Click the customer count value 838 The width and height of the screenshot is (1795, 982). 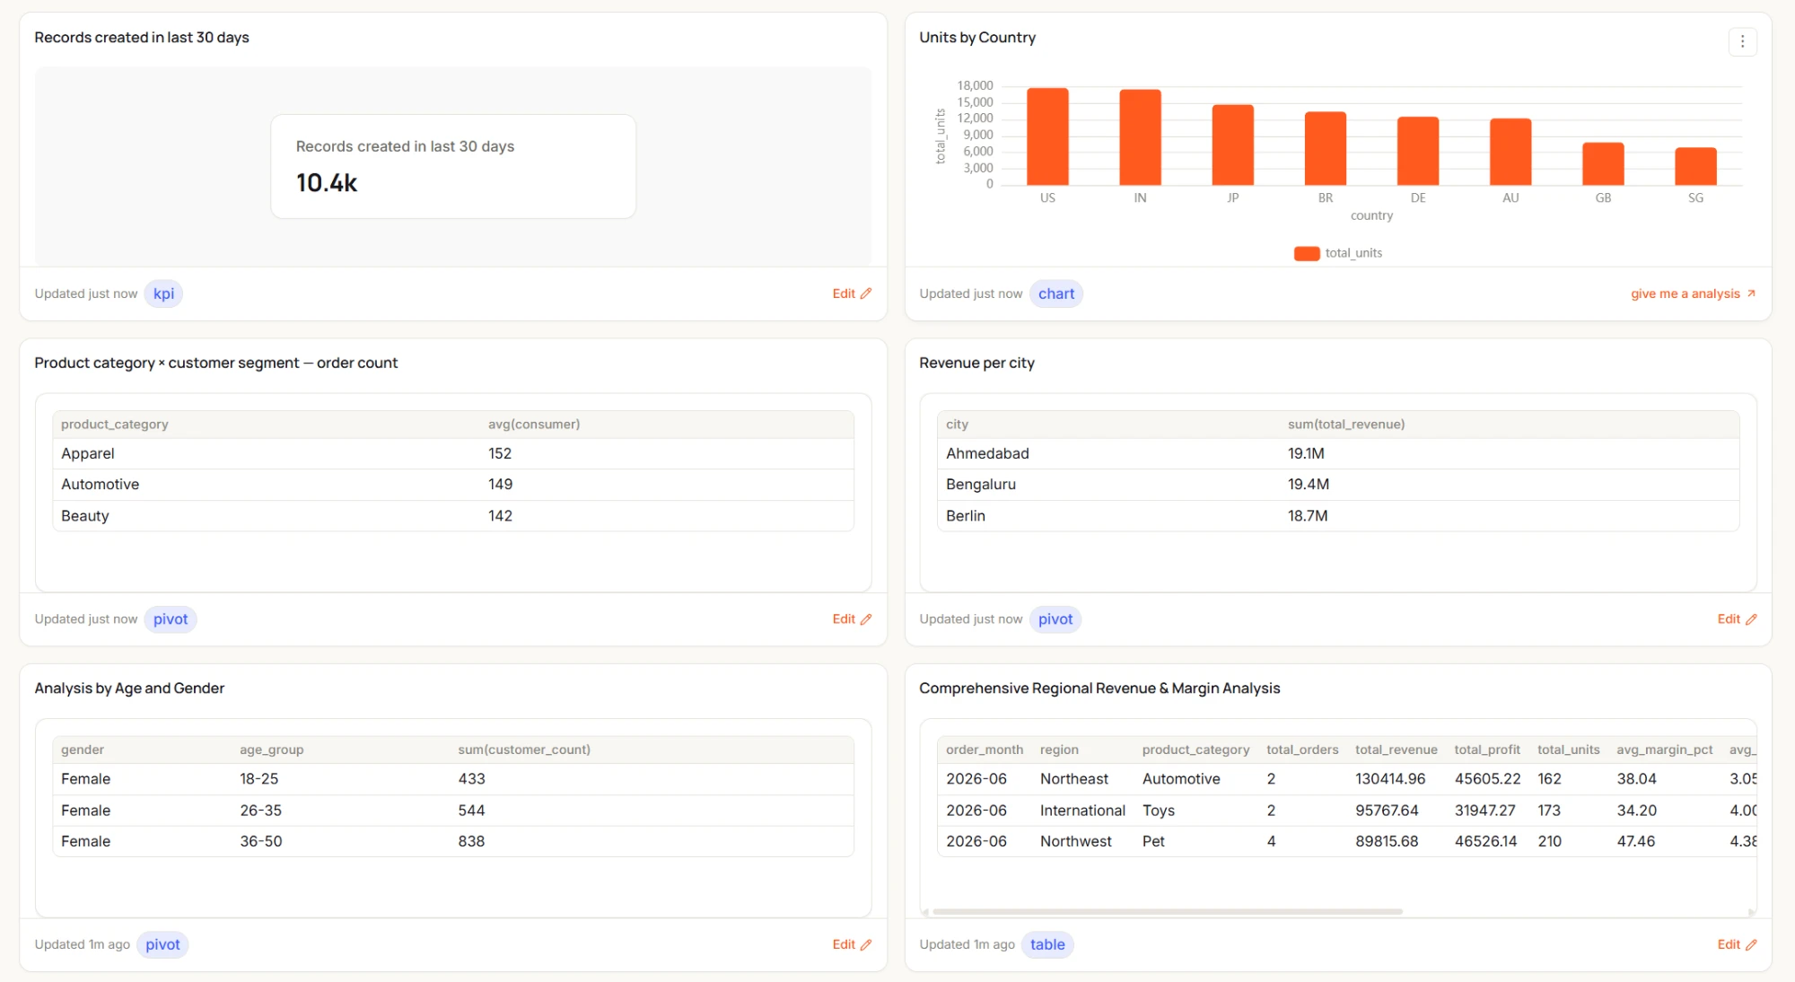pyautogui.click(x=471, y=841)
